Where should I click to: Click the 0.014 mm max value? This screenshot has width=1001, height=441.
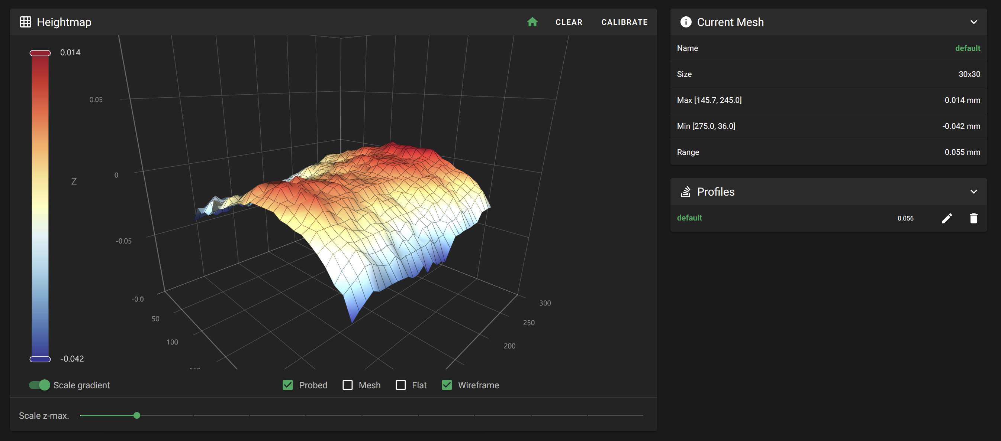(x=962, y=100)
